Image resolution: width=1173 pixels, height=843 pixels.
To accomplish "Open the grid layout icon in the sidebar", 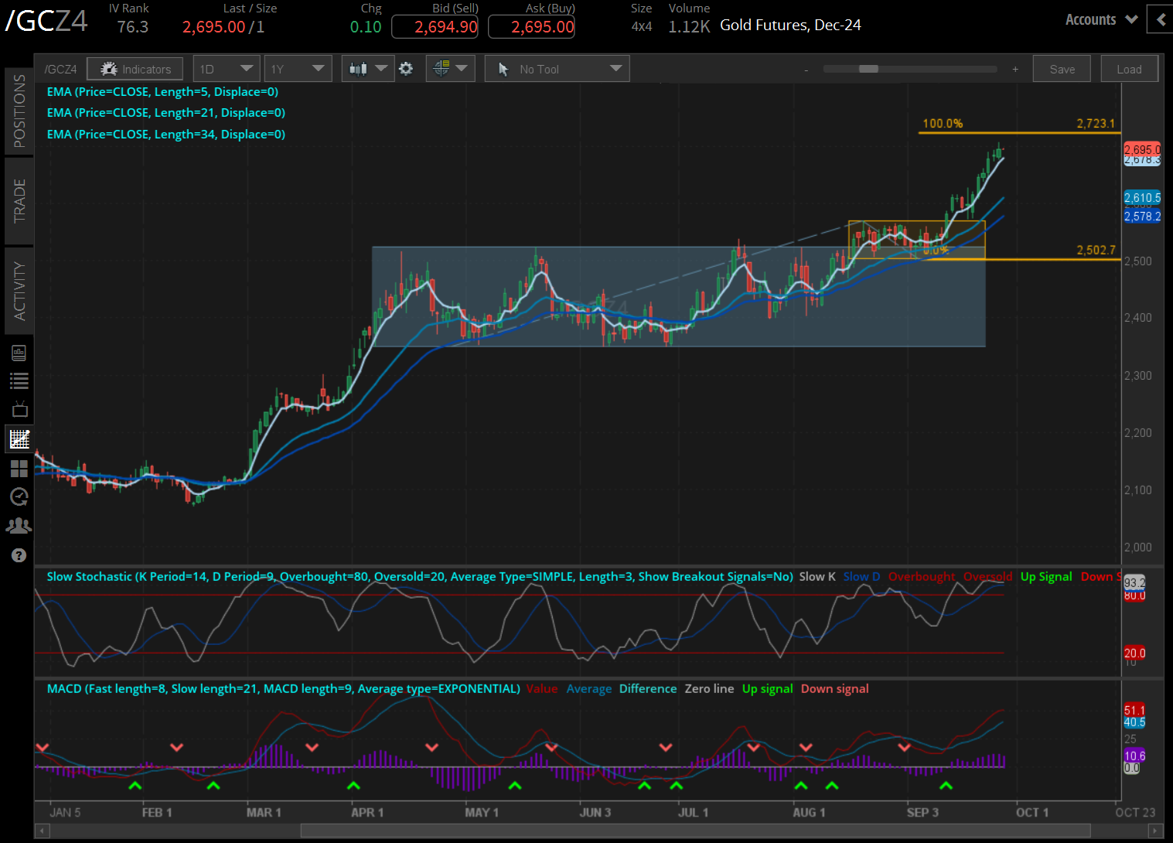I will click(x=19, y=468).
